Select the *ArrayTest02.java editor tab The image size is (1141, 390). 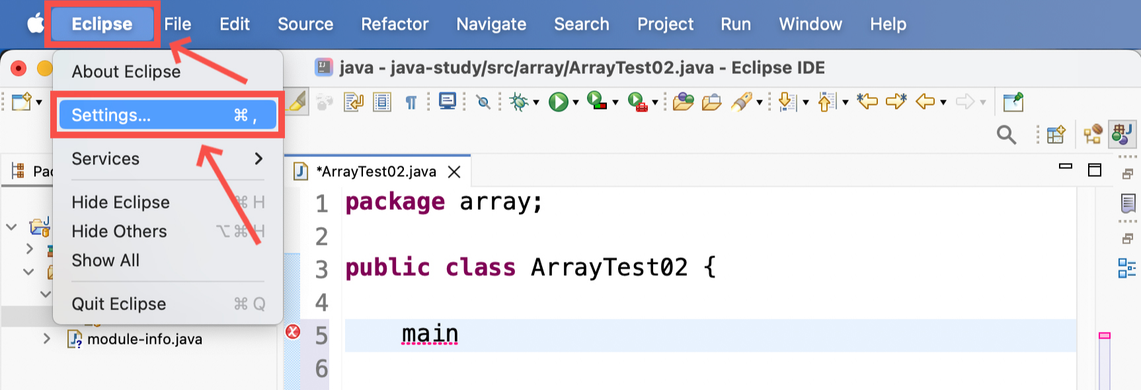[376, 172]
